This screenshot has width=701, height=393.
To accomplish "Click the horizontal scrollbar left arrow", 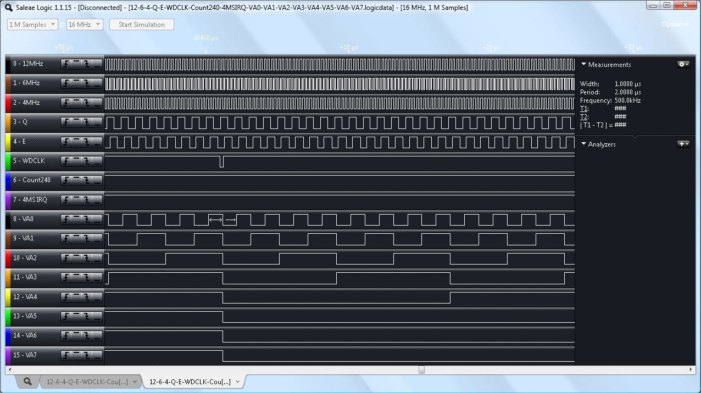I will coord(9,369).
